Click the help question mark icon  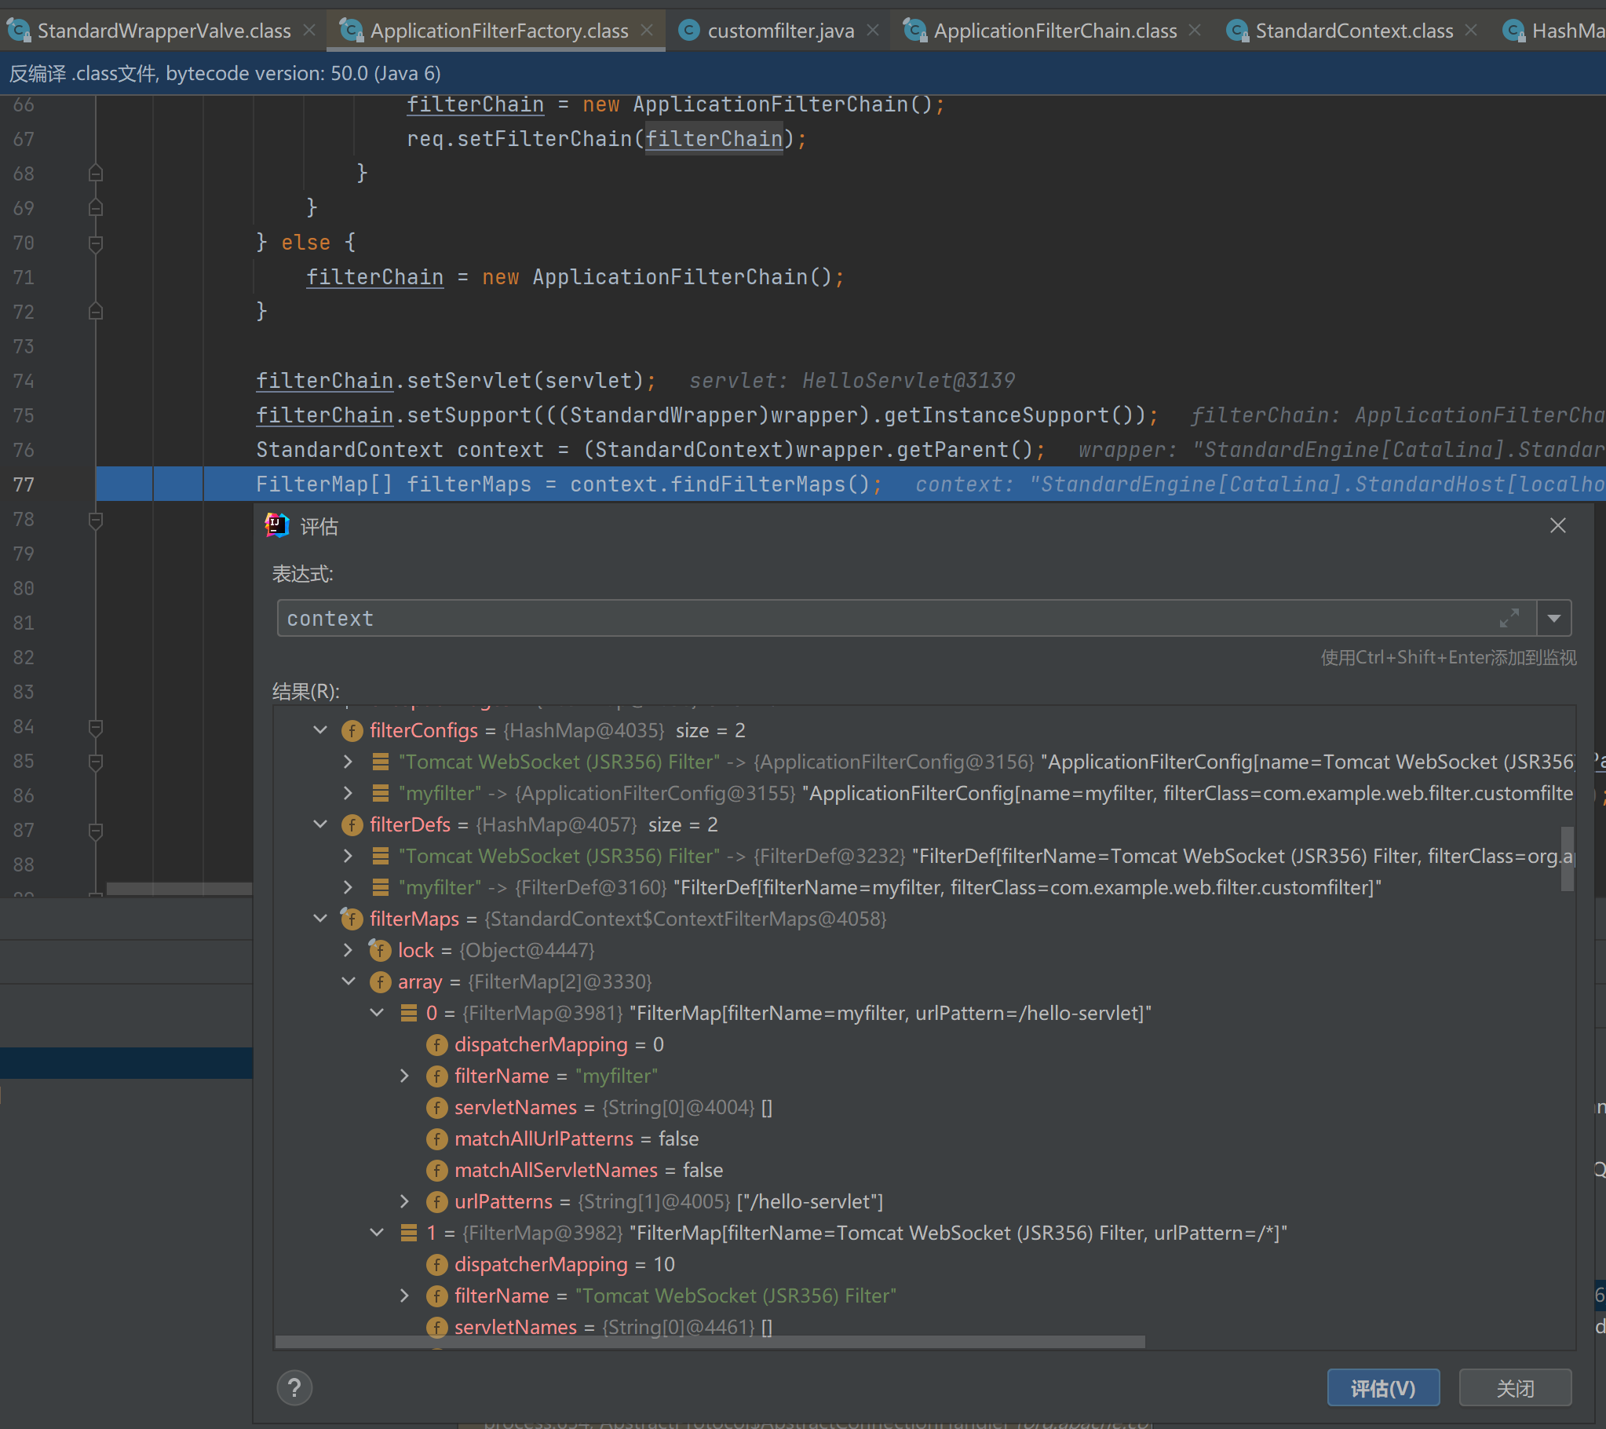(x=294, y=1388)
